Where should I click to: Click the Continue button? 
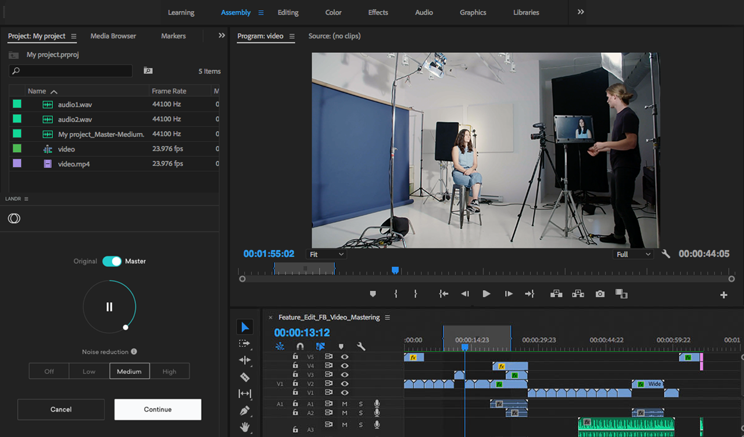click(x=158, y=409)
